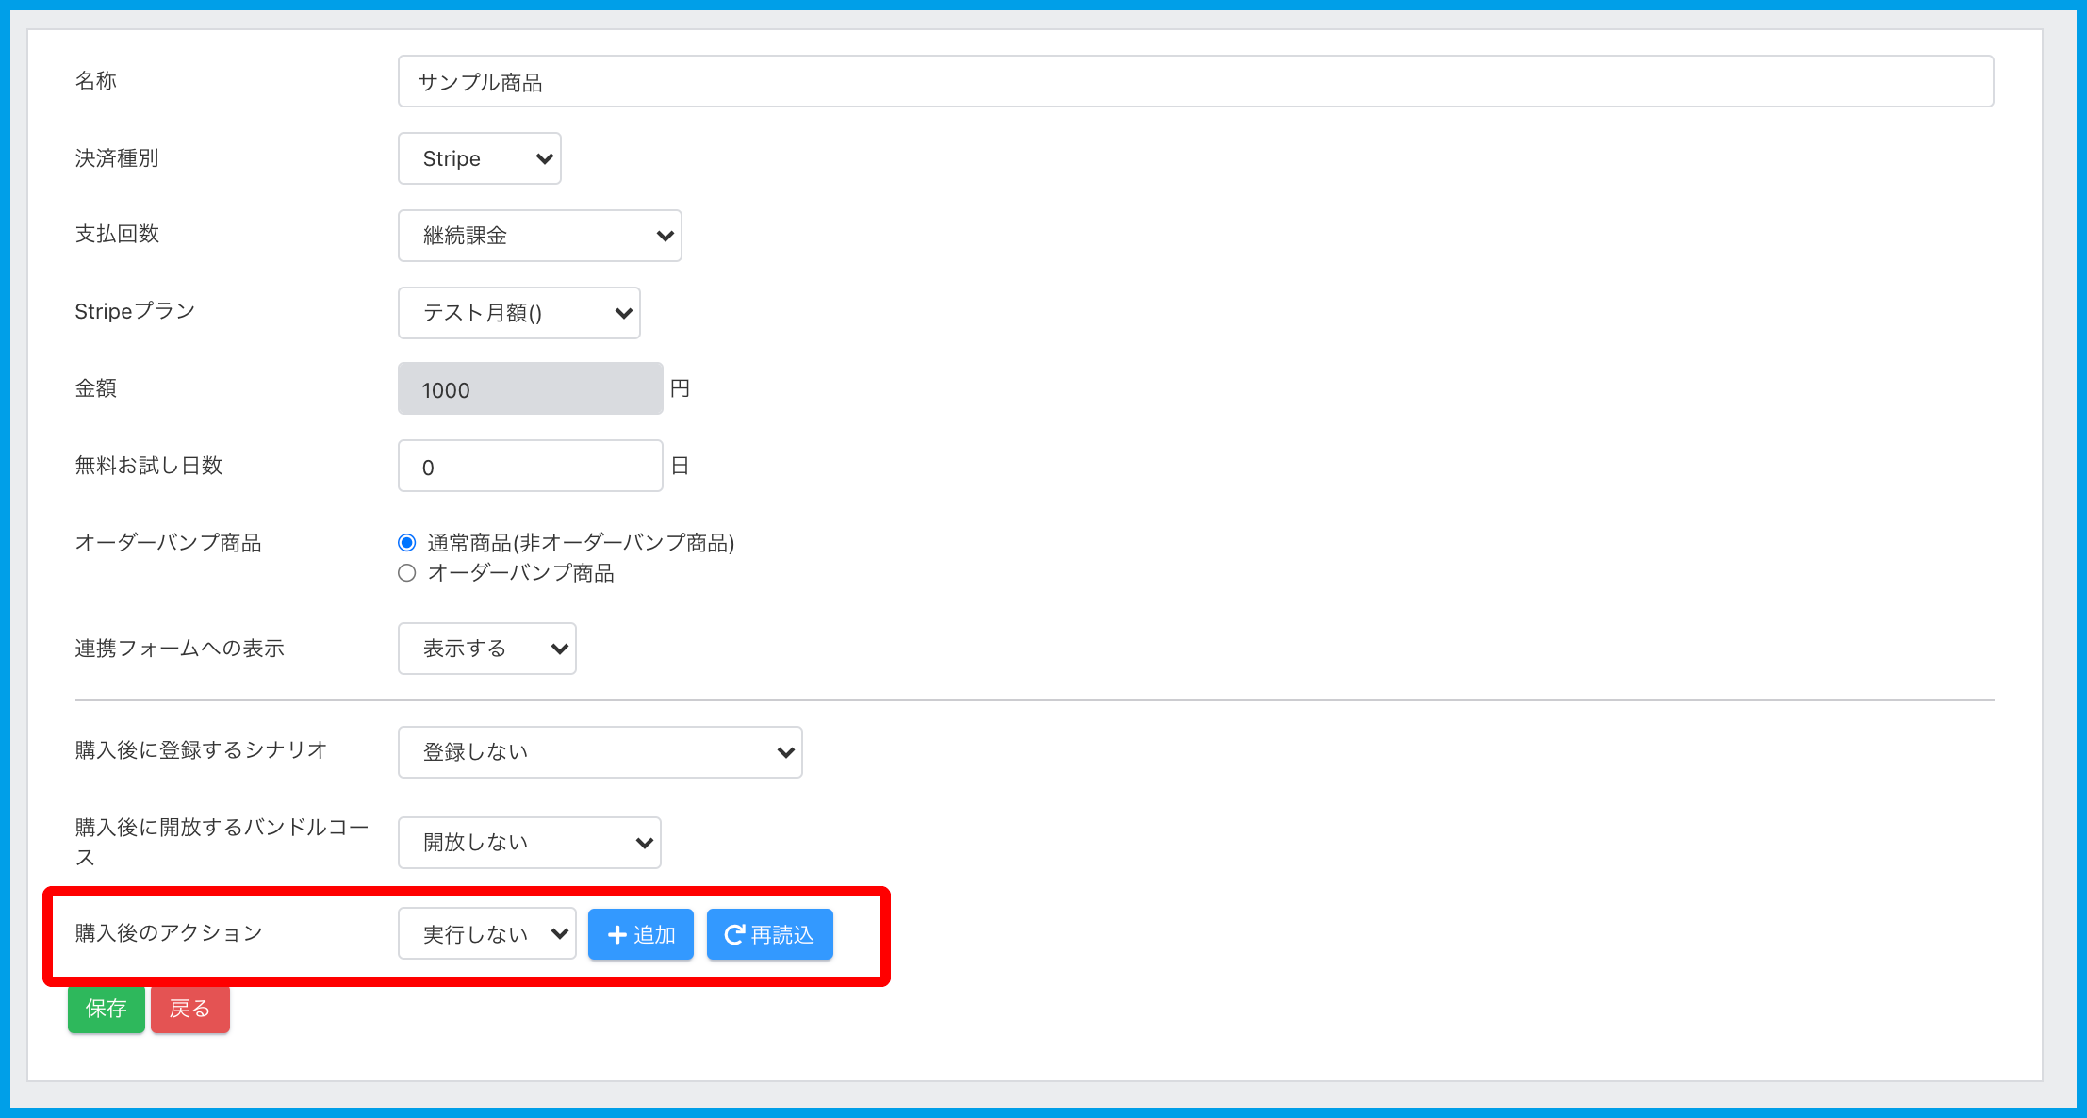Image resolution: width=2087 pixels, height=1118 pixels.
Task: Click the オーダーバンプ商品 field label
Action: tap(168, 543)
